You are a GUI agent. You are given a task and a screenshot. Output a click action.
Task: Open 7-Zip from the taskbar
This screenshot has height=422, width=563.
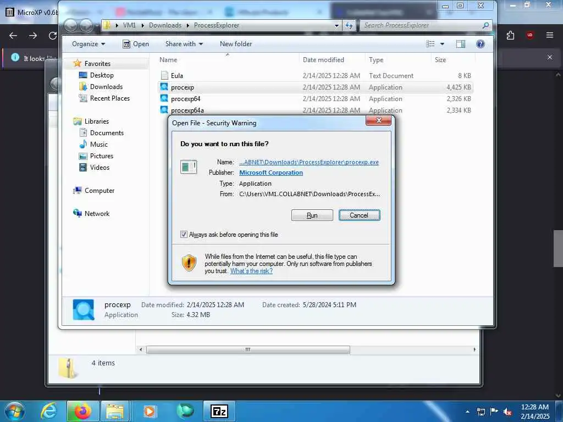click(219, 411)
